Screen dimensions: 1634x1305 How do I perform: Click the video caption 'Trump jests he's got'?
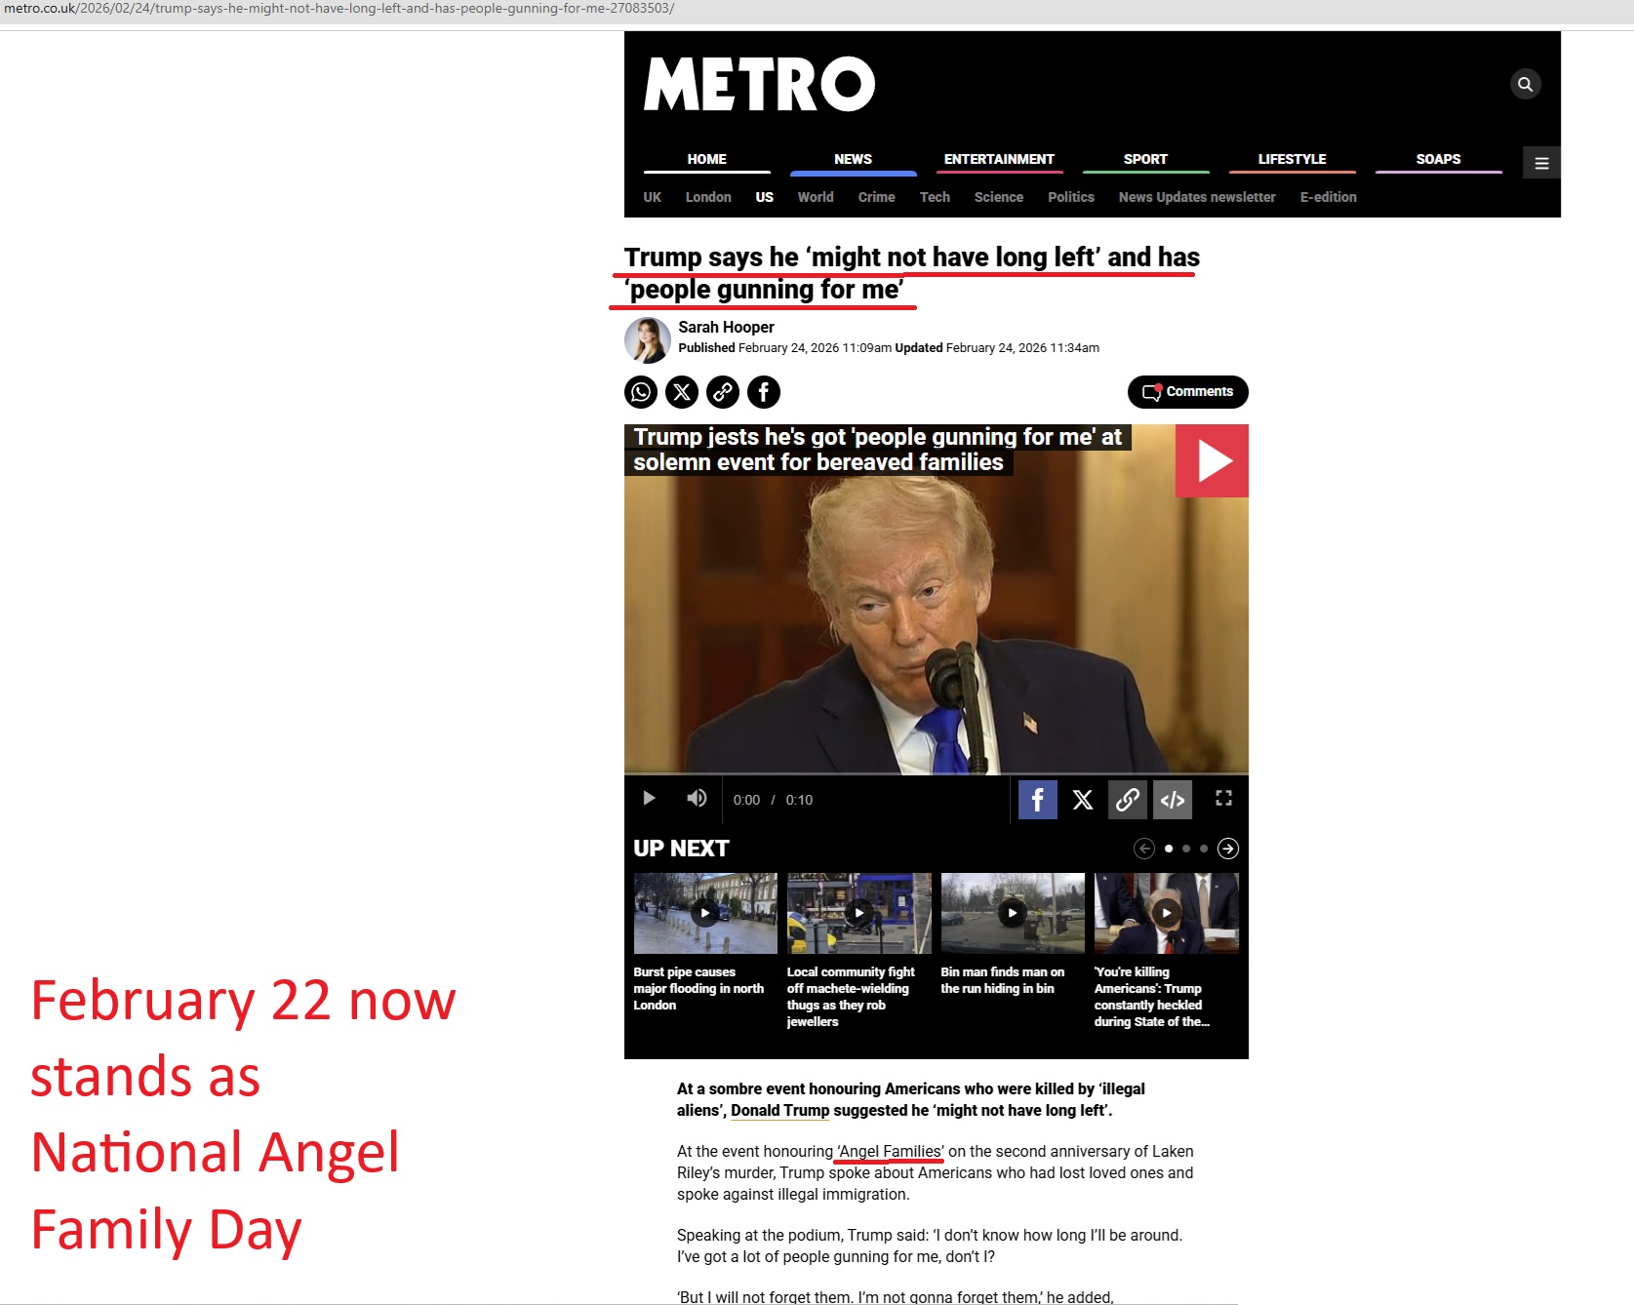[878, 450]
